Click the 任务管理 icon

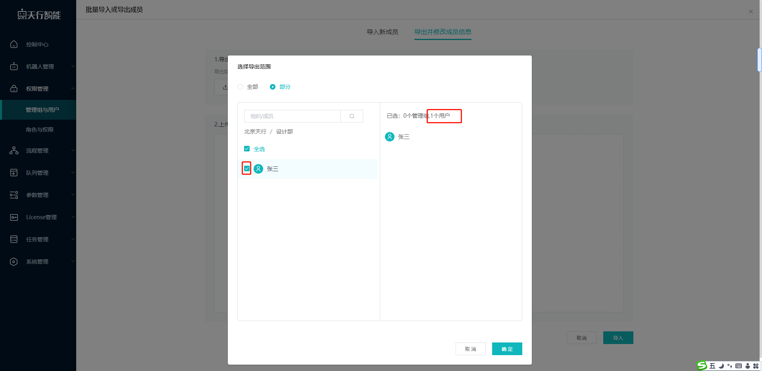pyautogui.click(x=14, y=239)
